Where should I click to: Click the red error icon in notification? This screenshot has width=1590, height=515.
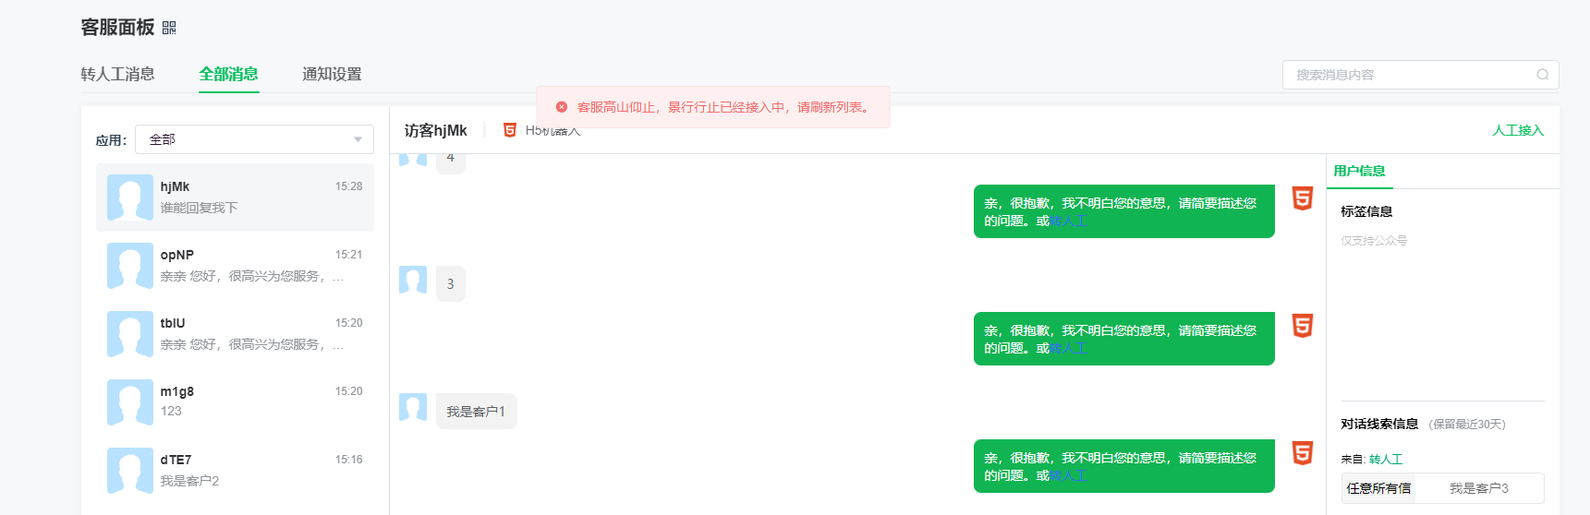[x=561, y=107]
